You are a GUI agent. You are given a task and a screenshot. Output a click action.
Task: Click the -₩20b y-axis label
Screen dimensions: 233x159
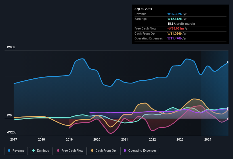11,132
